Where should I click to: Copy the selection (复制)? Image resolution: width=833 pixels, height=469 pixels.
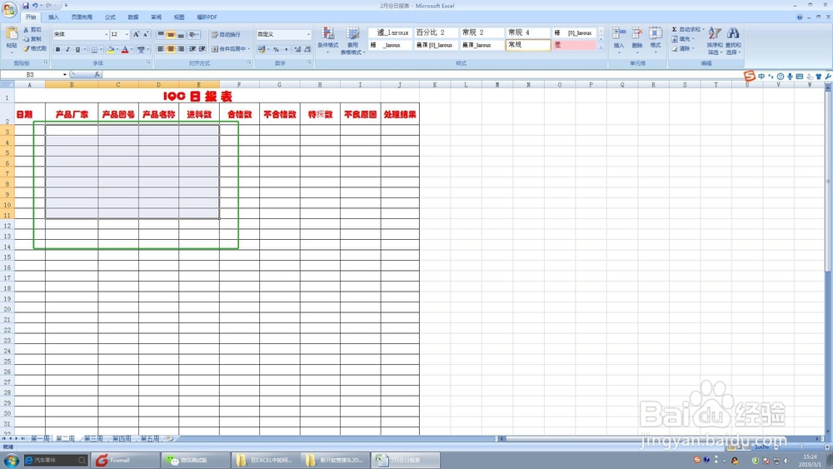pos(32,39)
